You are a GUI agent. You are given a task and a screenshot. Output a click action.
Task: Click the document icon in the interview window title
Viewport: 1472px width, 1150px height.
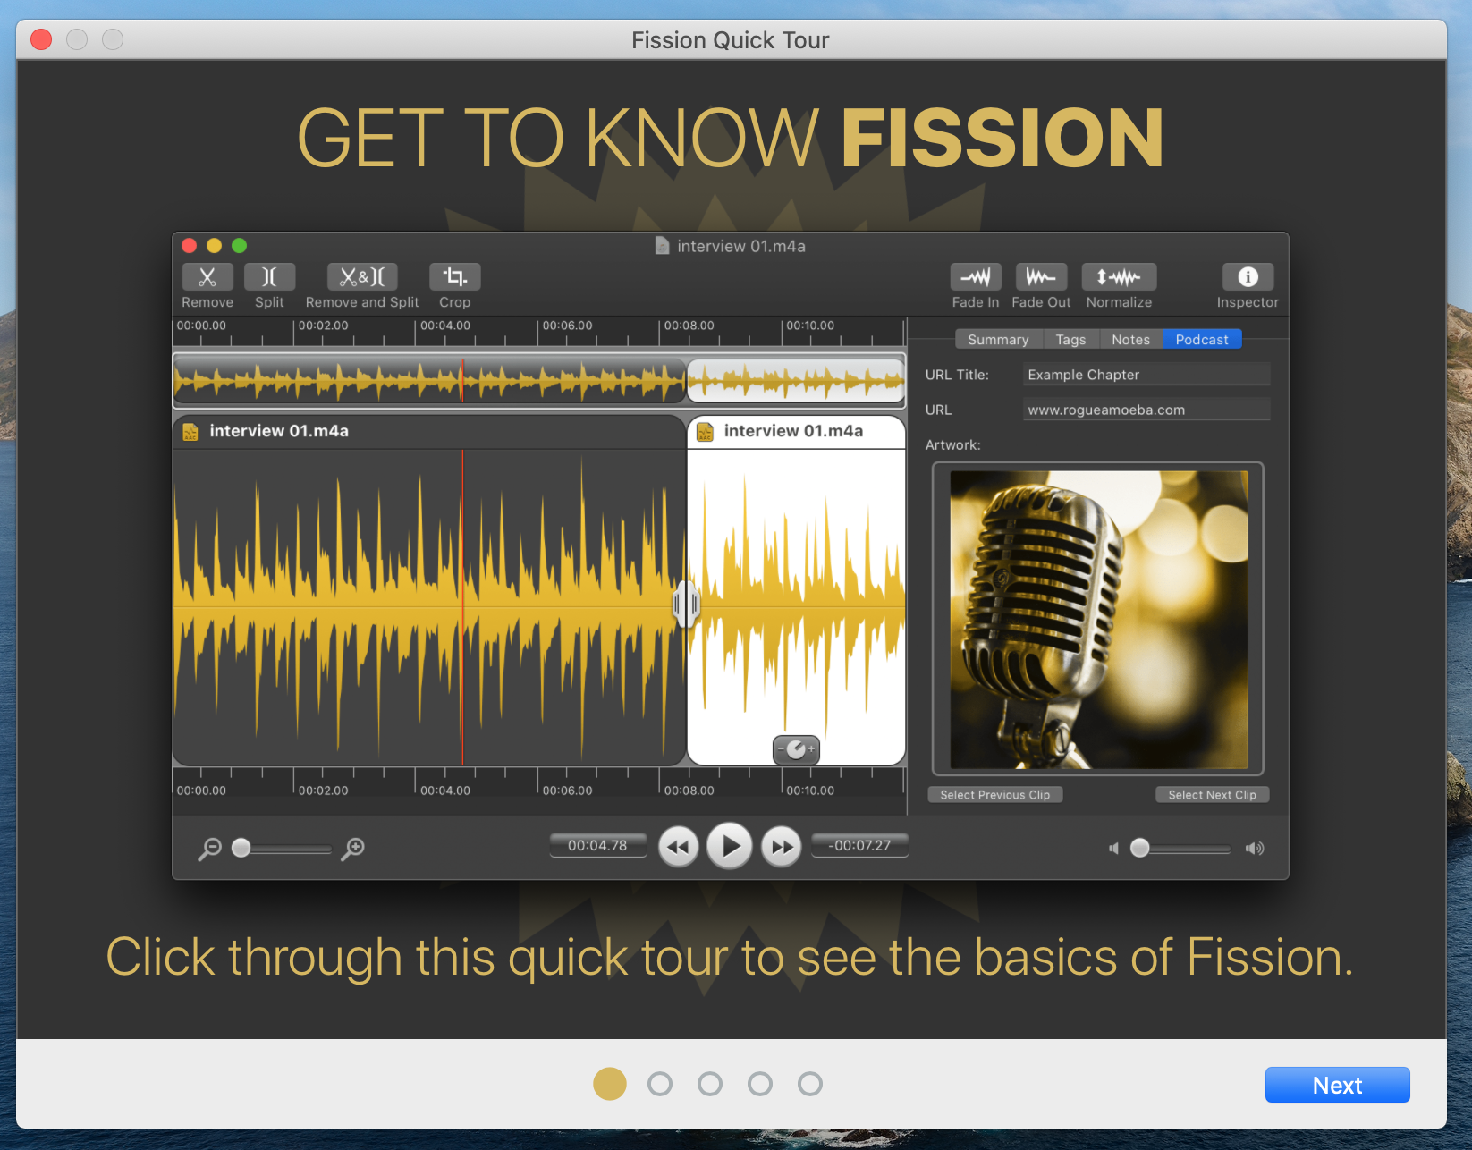coord(662,246)
